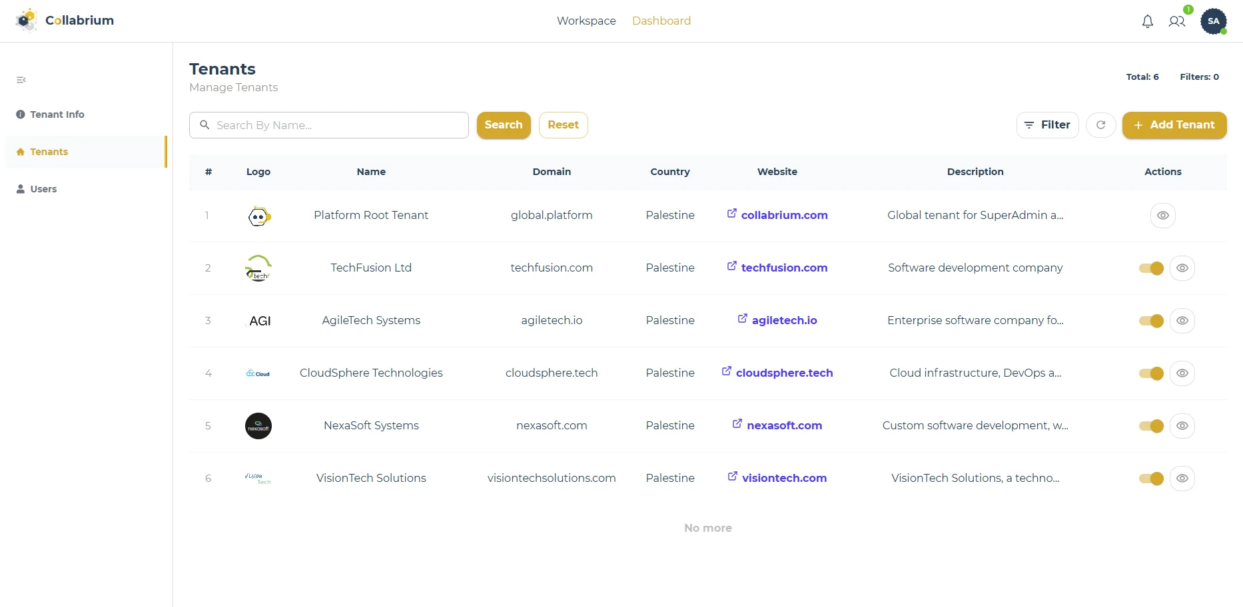Click the Platform Root Tenant logo

click(x=258, y=216)
